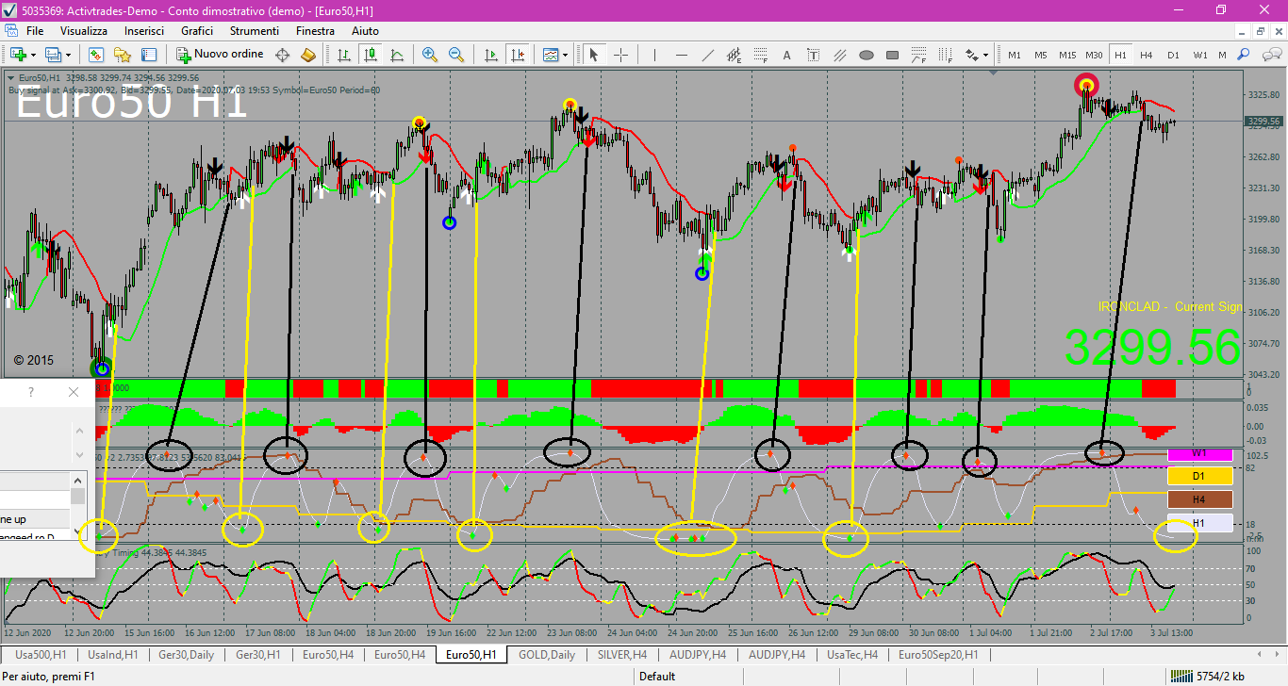Set timeframe to D1 in toolbar

(1173, 55)
